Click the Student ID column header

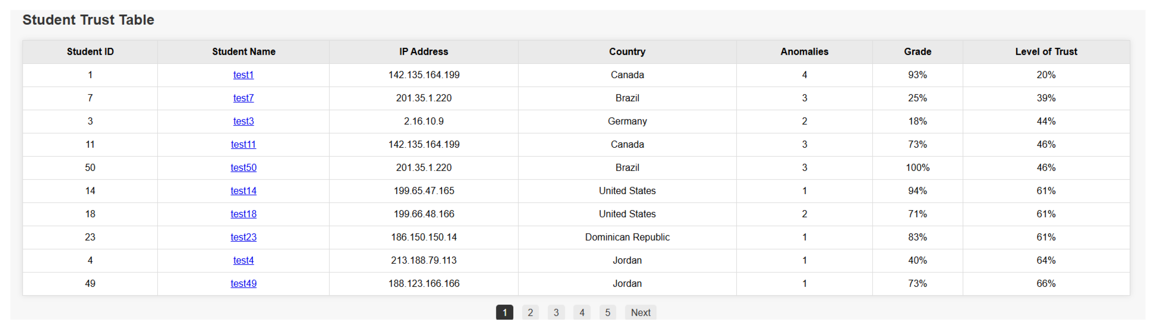point(90,52)
